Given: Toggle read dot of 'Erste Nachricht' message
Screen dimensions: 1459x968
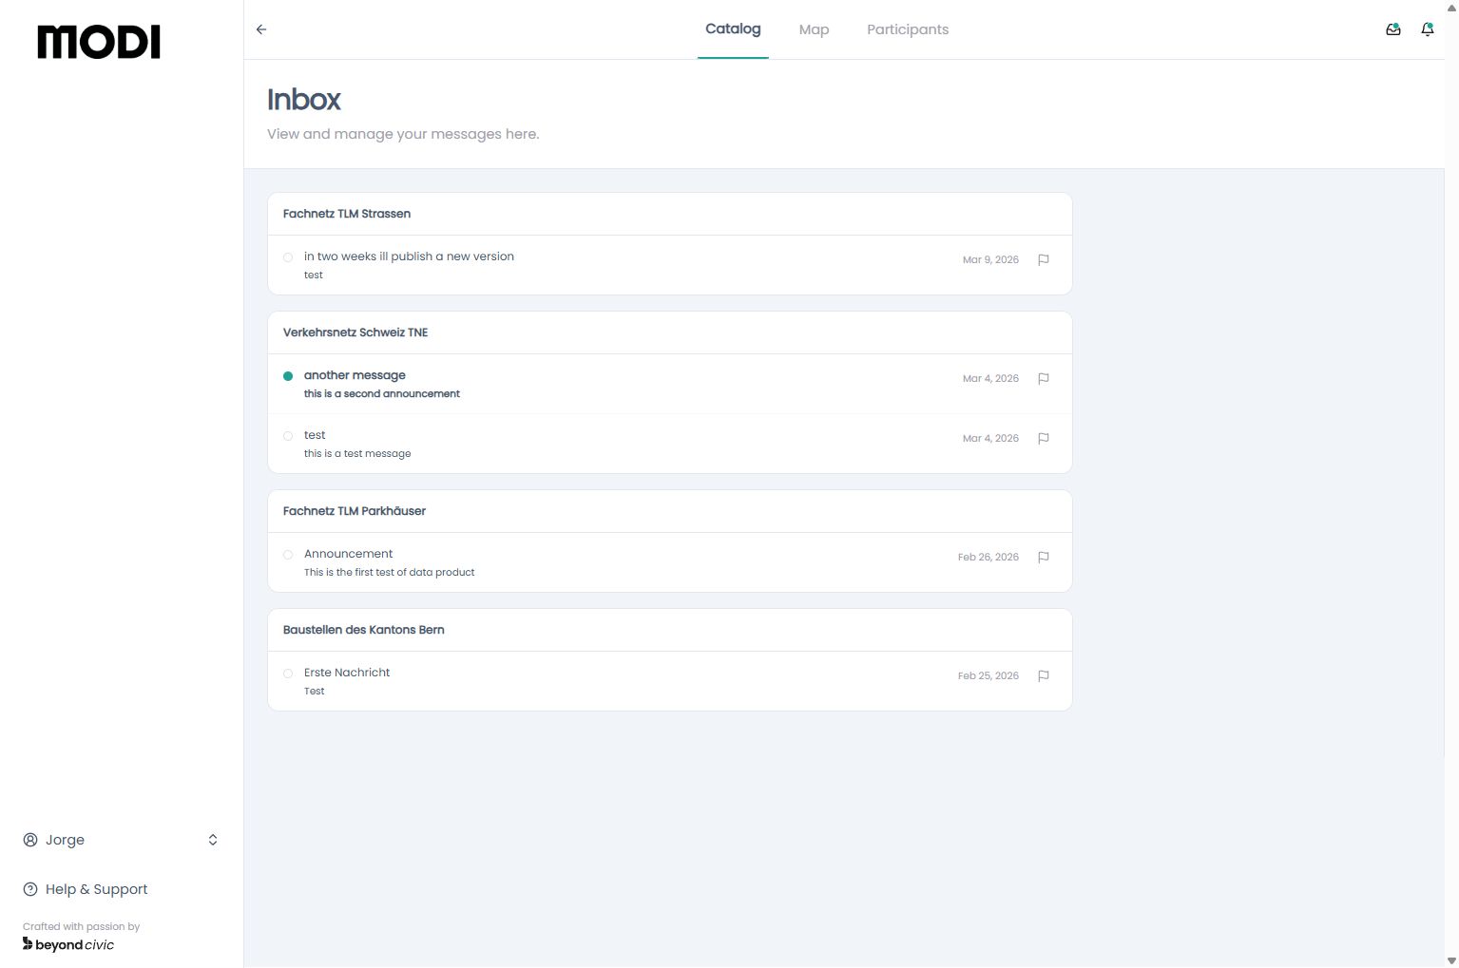Looking at the screenshot, I should point(288,674).
